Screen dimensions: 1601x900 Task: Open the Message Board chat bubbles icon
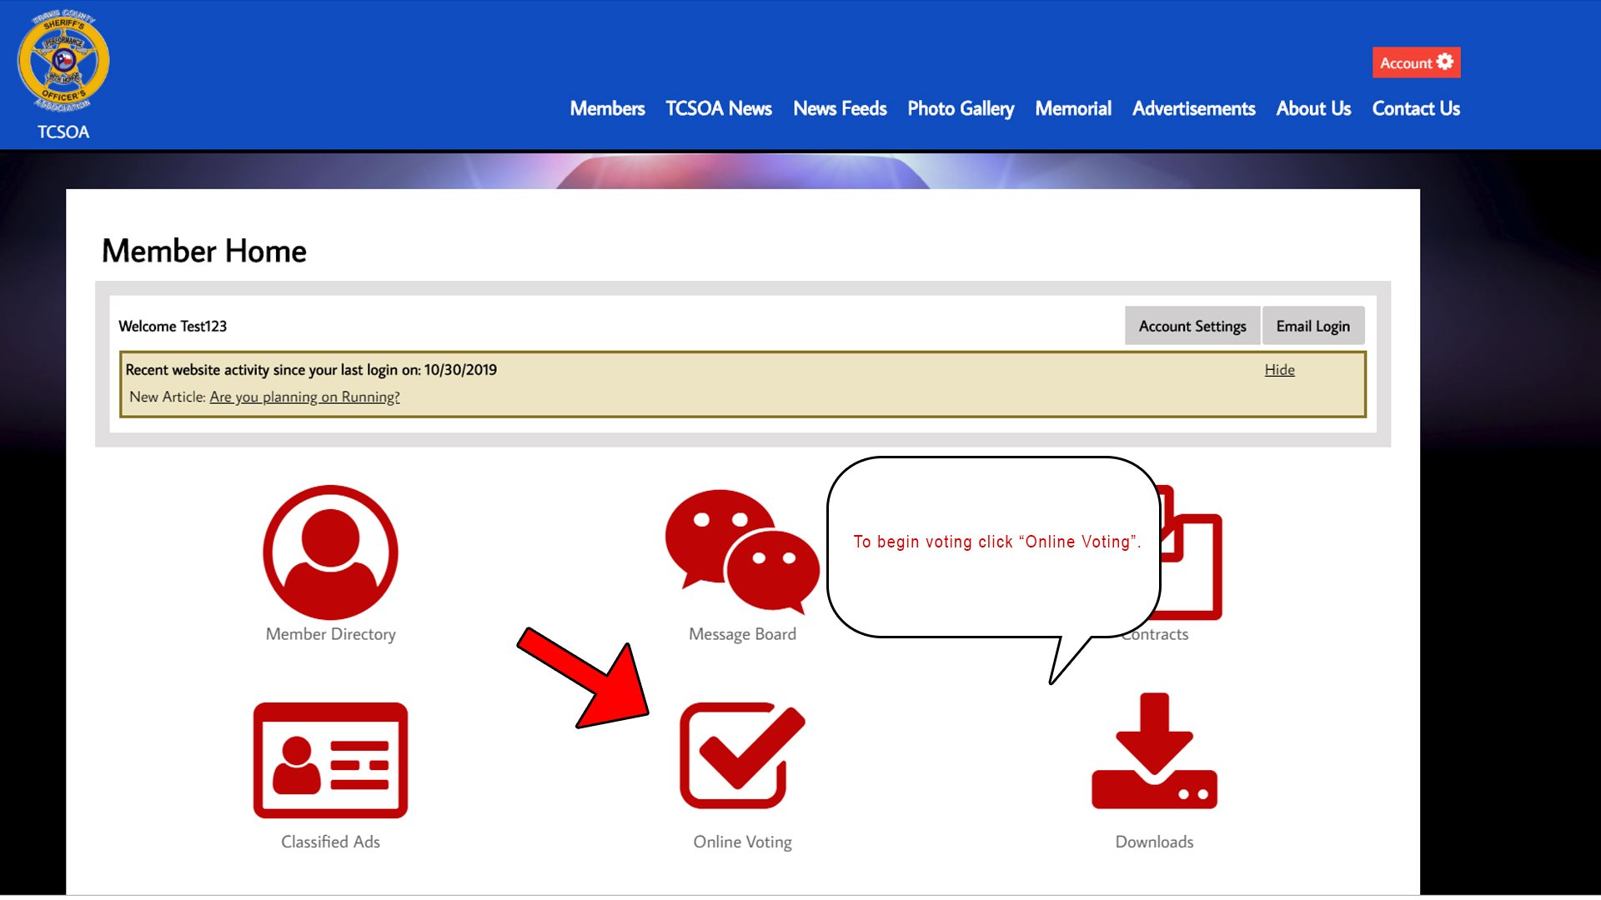[742, 552]
